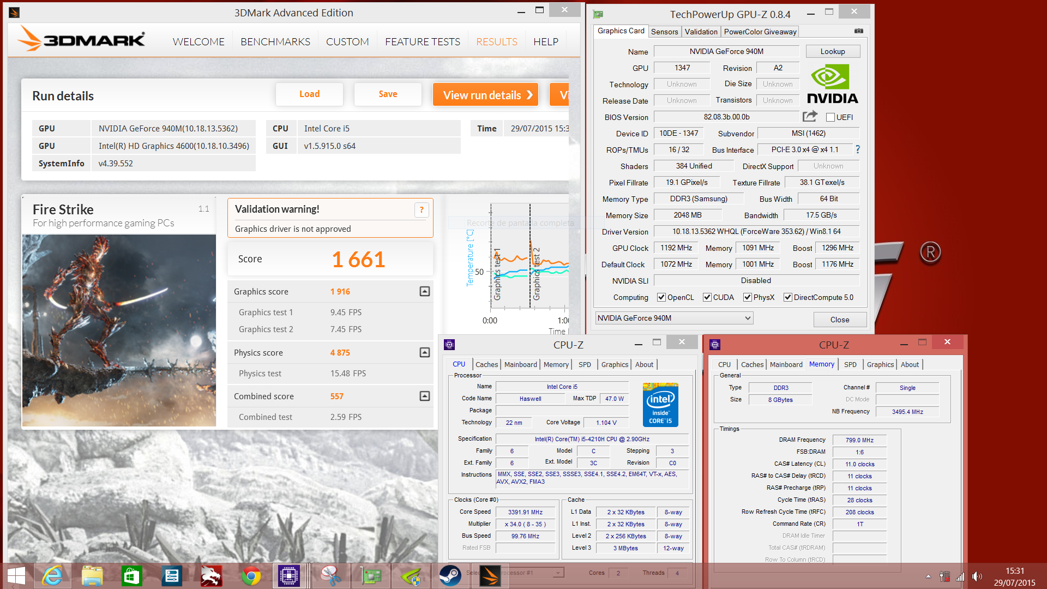Open Google Chrome from taskbar
The image size is (1047, 589).
(251, 576)
